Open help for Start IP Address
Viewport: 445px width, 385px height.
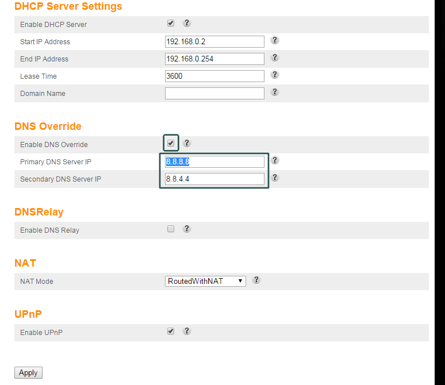275,41
